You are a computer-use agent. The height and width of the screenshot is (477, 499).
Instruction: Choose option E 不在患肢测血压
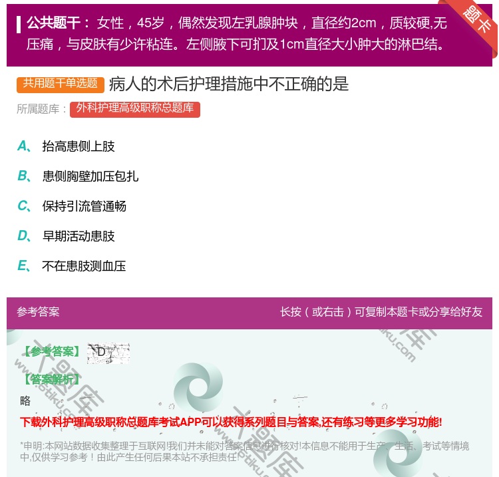[84, 266]
